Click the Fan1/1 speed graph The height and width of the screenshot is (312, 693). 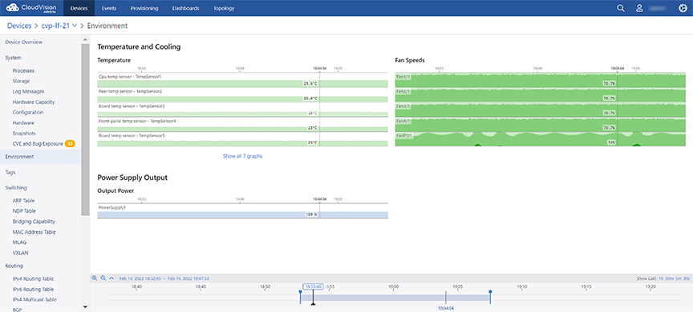(540, 80)
